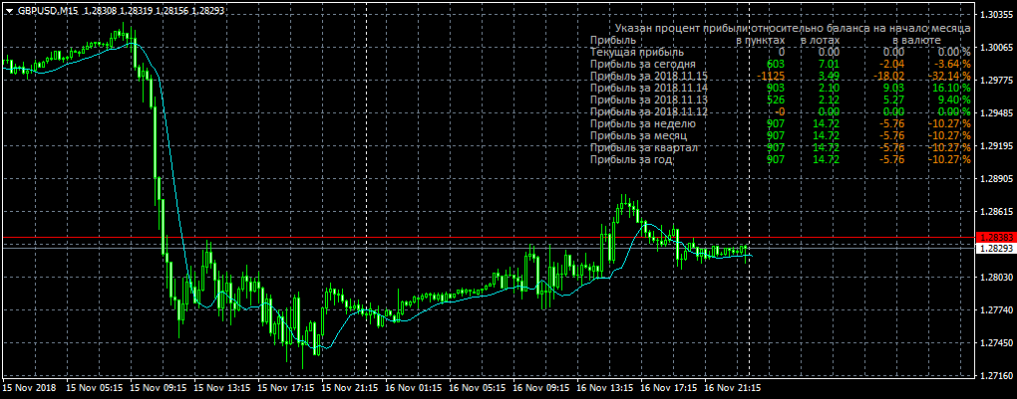This screenshot has width=1017, height=399.
Task: Click the triangle arrow before GBPUSD,M15
Action: [x=9, y=10]
